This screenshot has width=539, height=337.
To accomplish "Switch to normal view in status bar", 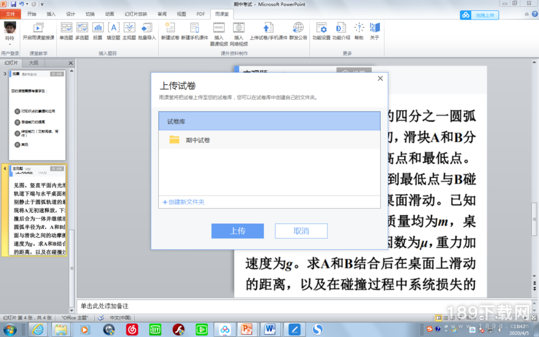I will point(438,318).
